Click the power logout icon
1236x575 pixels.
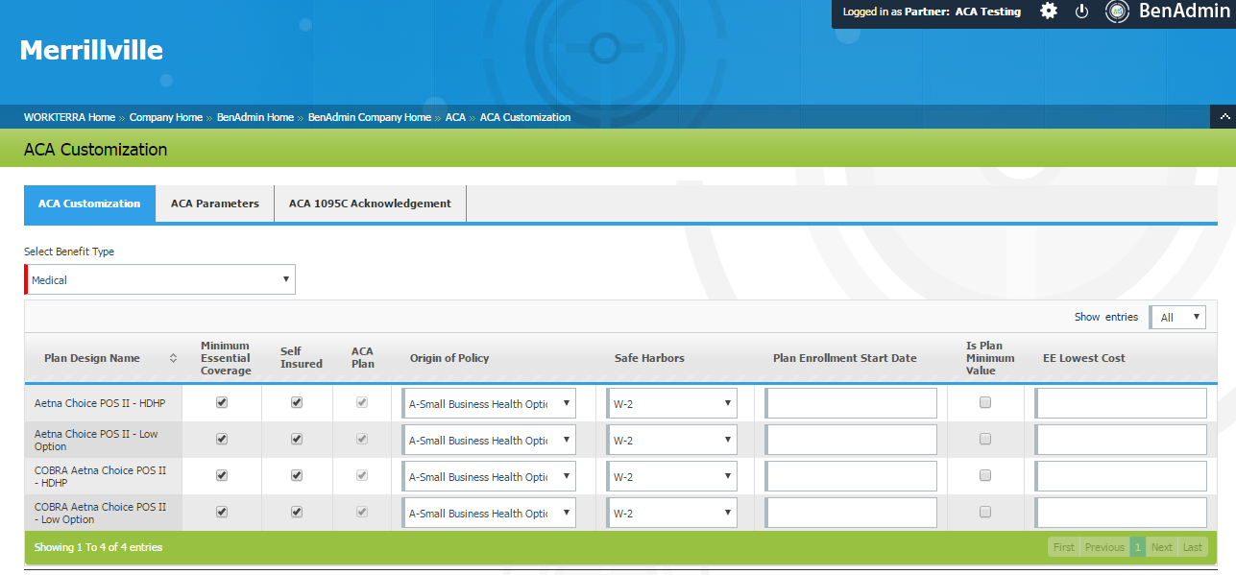click(x=1081, y=12)
